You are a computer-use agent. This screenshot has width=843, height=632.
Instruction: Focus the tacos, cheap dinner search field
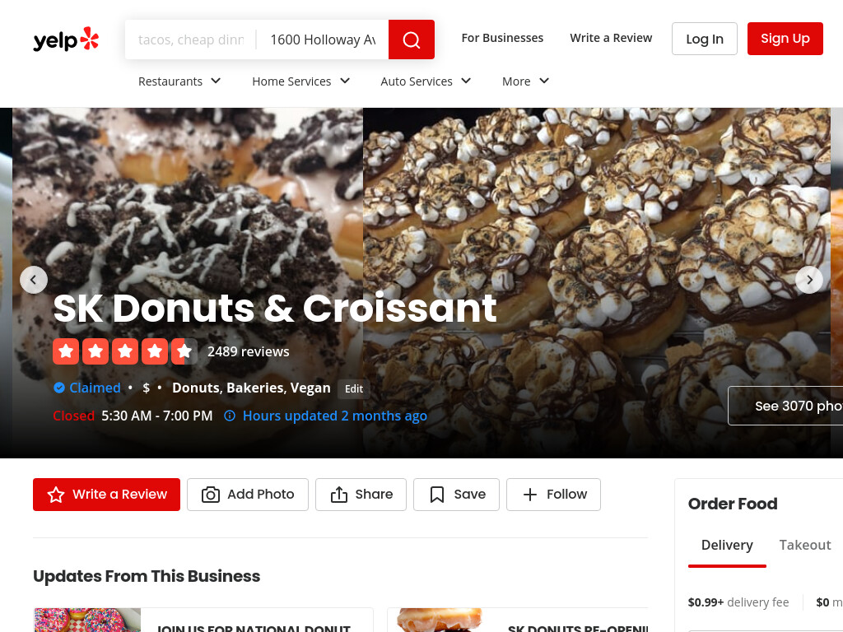click(191, 39)
